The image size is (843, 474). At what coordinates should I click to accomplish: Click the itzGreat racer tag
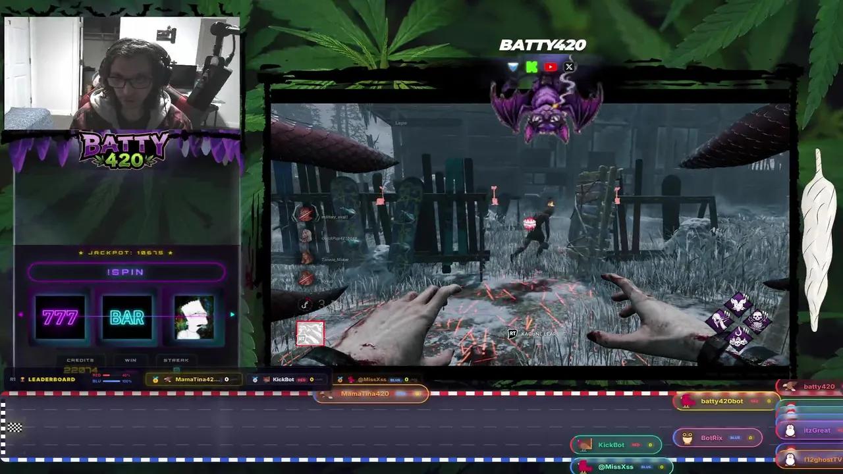click(x=809, y=431)
